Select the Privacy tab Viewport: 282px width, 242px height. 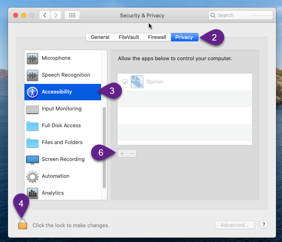tap(185, 37)
